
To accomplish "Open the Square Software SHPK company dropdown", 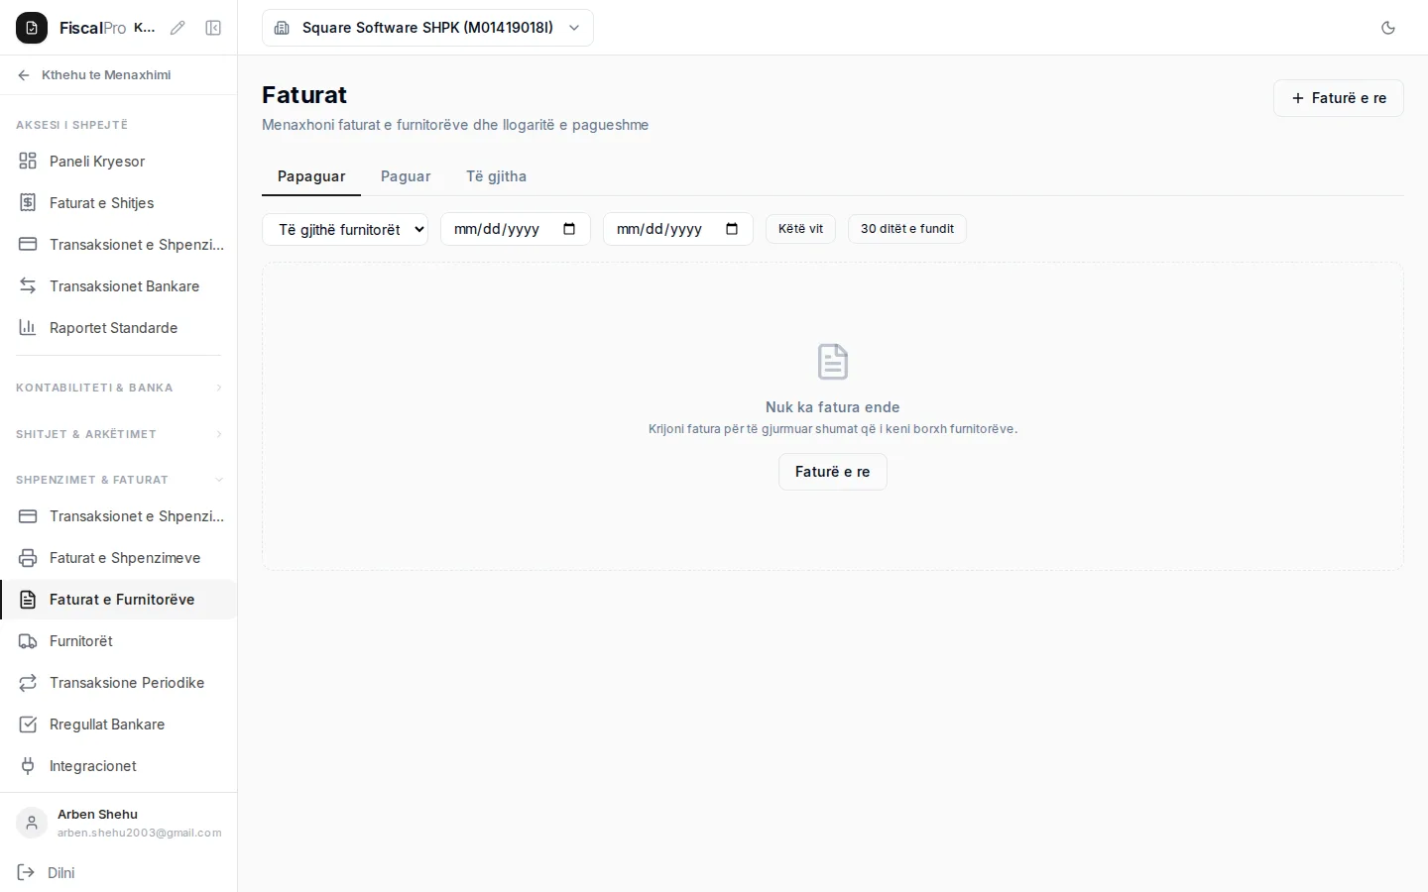I will 427,28.
